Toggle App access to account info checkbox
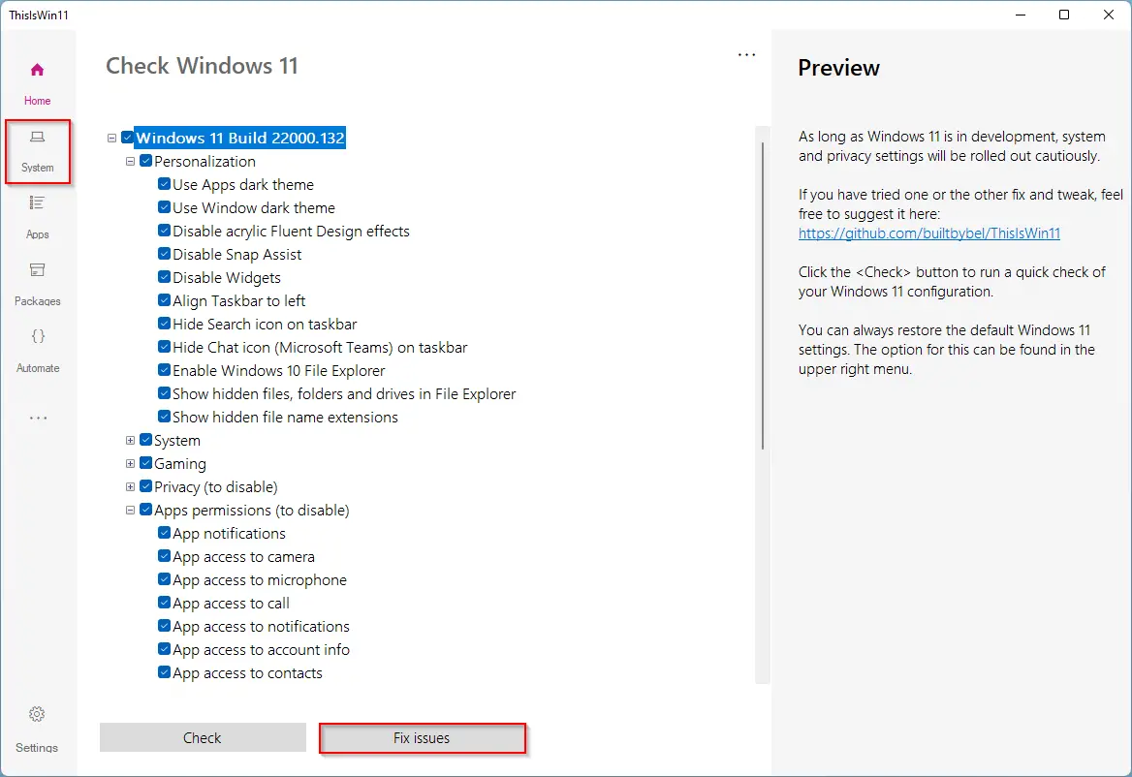 [164, 649]
